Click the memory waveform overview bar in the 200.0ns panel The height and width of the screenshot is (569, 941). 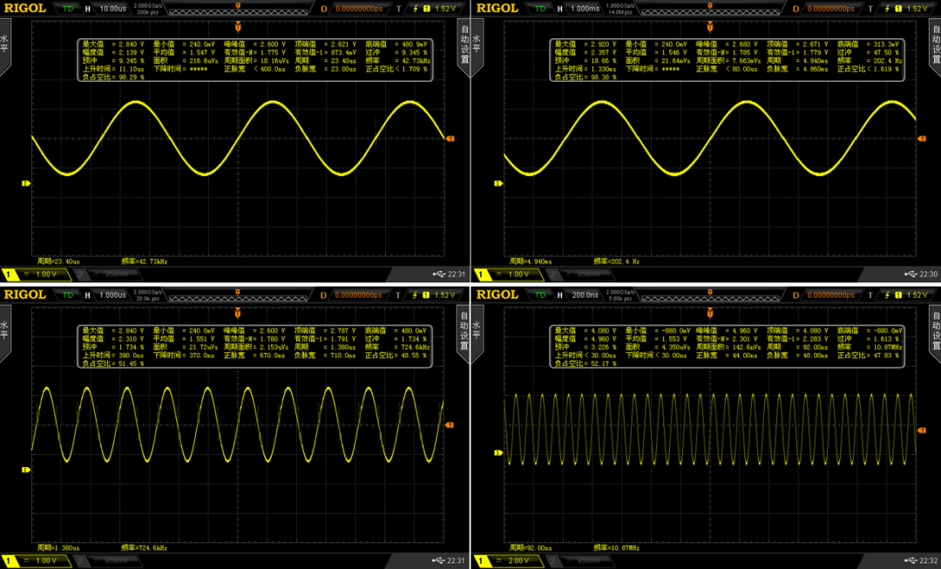coord(710,298)
